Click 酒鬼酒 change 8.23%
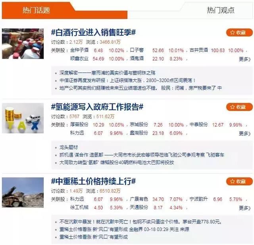The height and width of the screenshot is (245, 254). [x=176, y=59]
